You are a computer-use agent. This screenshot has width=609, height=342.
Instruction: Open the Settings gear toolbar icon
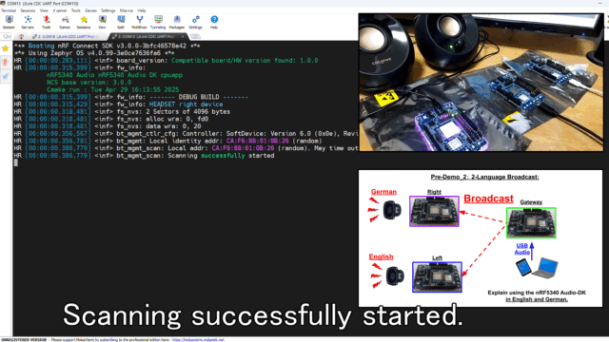tap(195, 22)
